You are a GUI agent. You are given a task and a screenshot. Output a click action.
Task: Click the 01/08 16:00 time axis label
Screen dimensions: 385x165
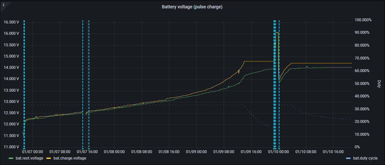pyautogui.click(x=169, y=151)
